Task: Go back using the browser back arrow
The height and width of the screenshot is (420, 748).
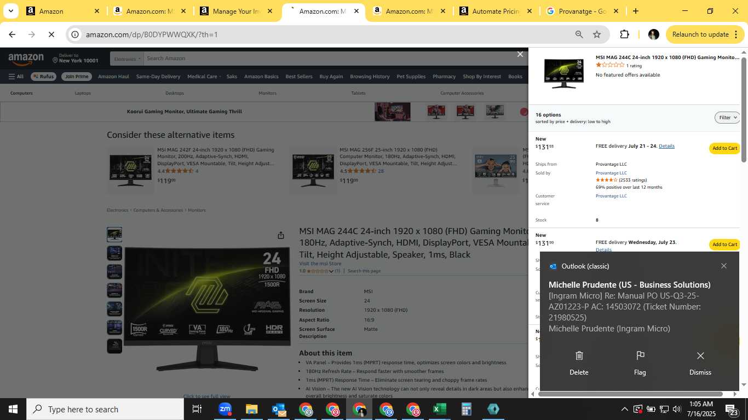Action: tap(12, 34)
